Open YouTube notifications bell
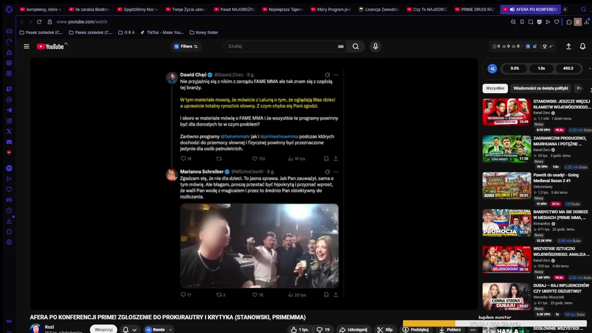 click(583, 46)
